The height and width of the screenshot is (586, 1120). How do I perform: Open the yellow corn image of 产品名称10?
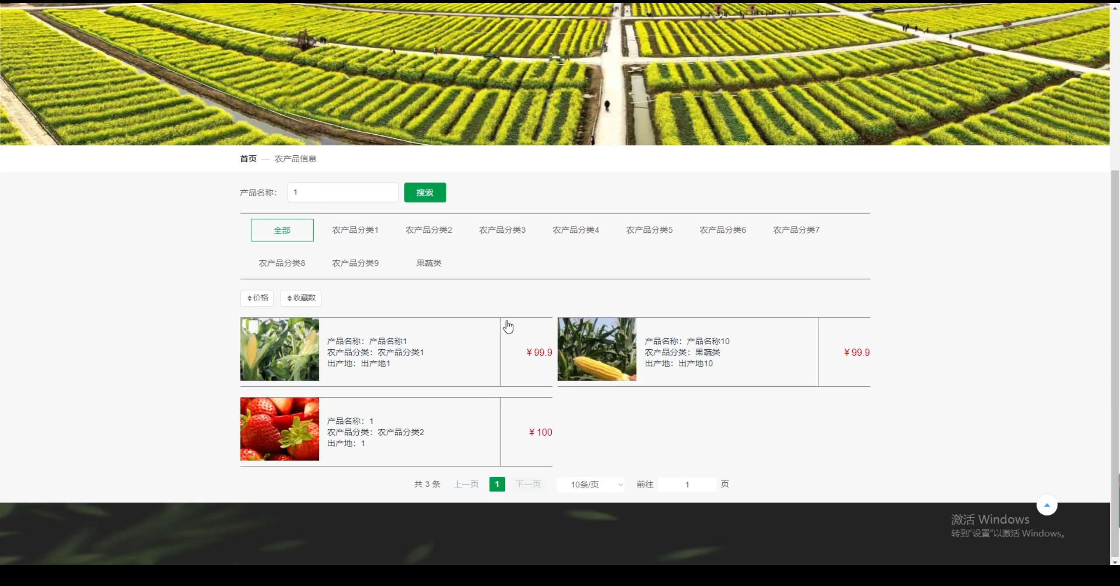(597, 349)
